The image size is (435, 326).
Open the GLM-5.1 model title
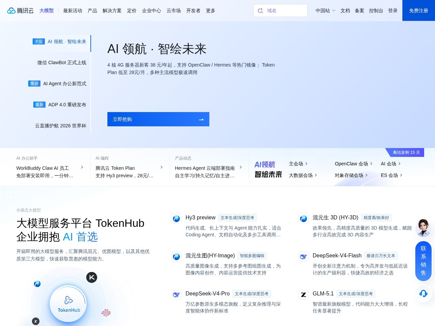click(323, 294)
